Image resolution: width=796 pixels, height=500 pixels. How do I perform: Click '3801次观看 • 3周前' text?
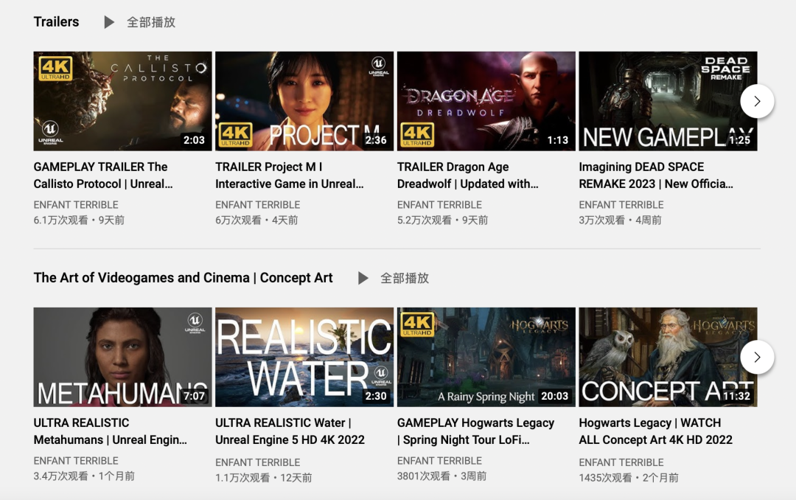(441, 476)
